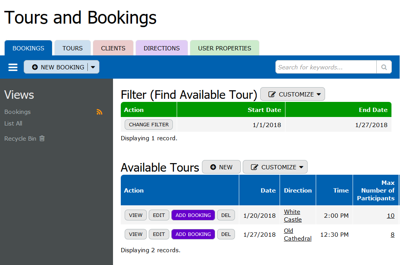Open the hamburger menu icon
400x265 pixels.
(13, 67)
